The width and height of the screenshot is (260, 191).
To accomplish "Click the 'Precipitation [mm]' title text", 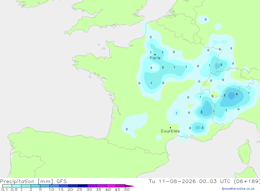I will click(27, 181).
